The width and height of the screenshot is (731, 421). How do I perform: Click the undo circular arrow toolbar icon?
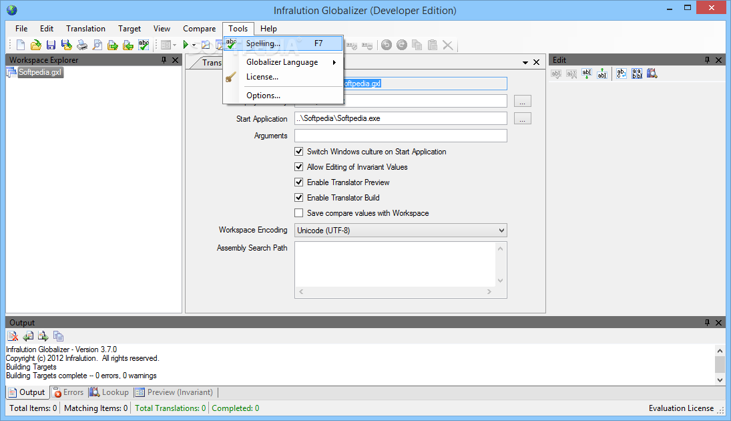tap(387, 45)
